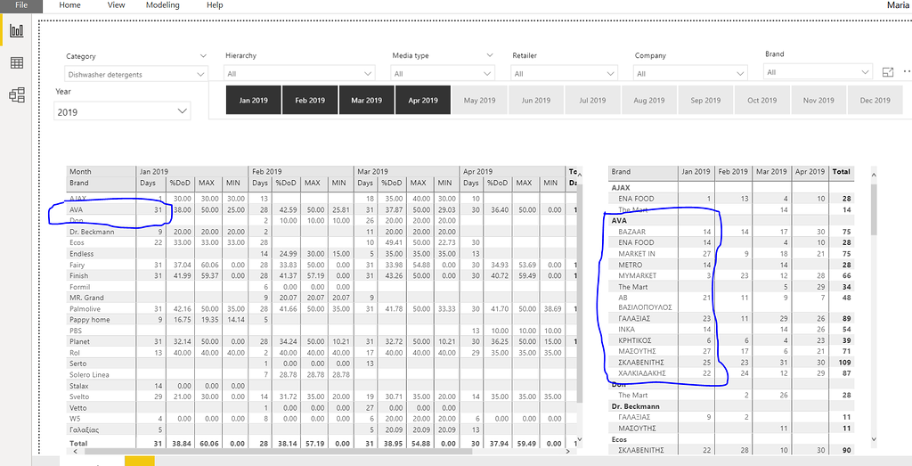The width and height of the screenshot is (912, 466).
Task: Select the MYMARKET retailer row
Action: coord(730,275)
